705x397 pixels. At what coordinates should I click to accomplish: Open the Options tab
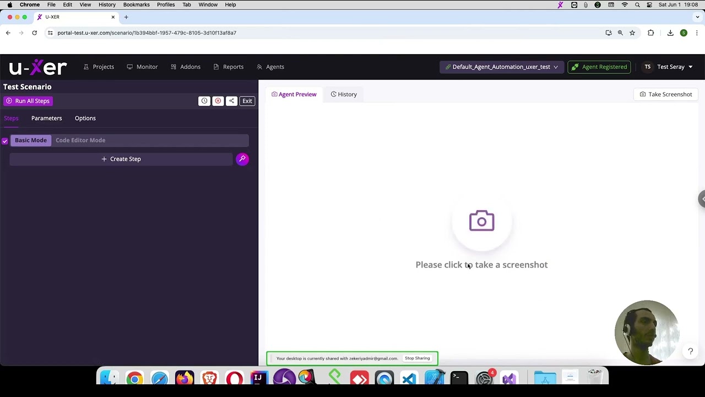click(85, 118)
